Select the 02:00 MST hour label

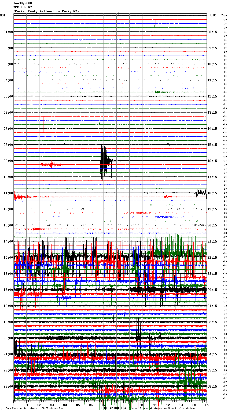[8, 48]
